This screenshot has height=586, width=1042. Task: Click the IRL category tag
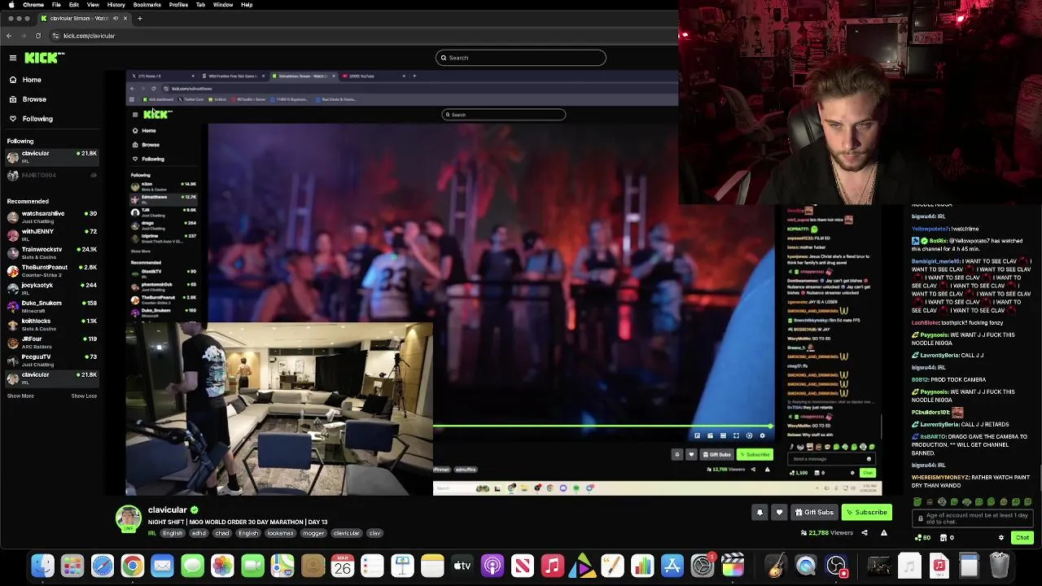152,533
